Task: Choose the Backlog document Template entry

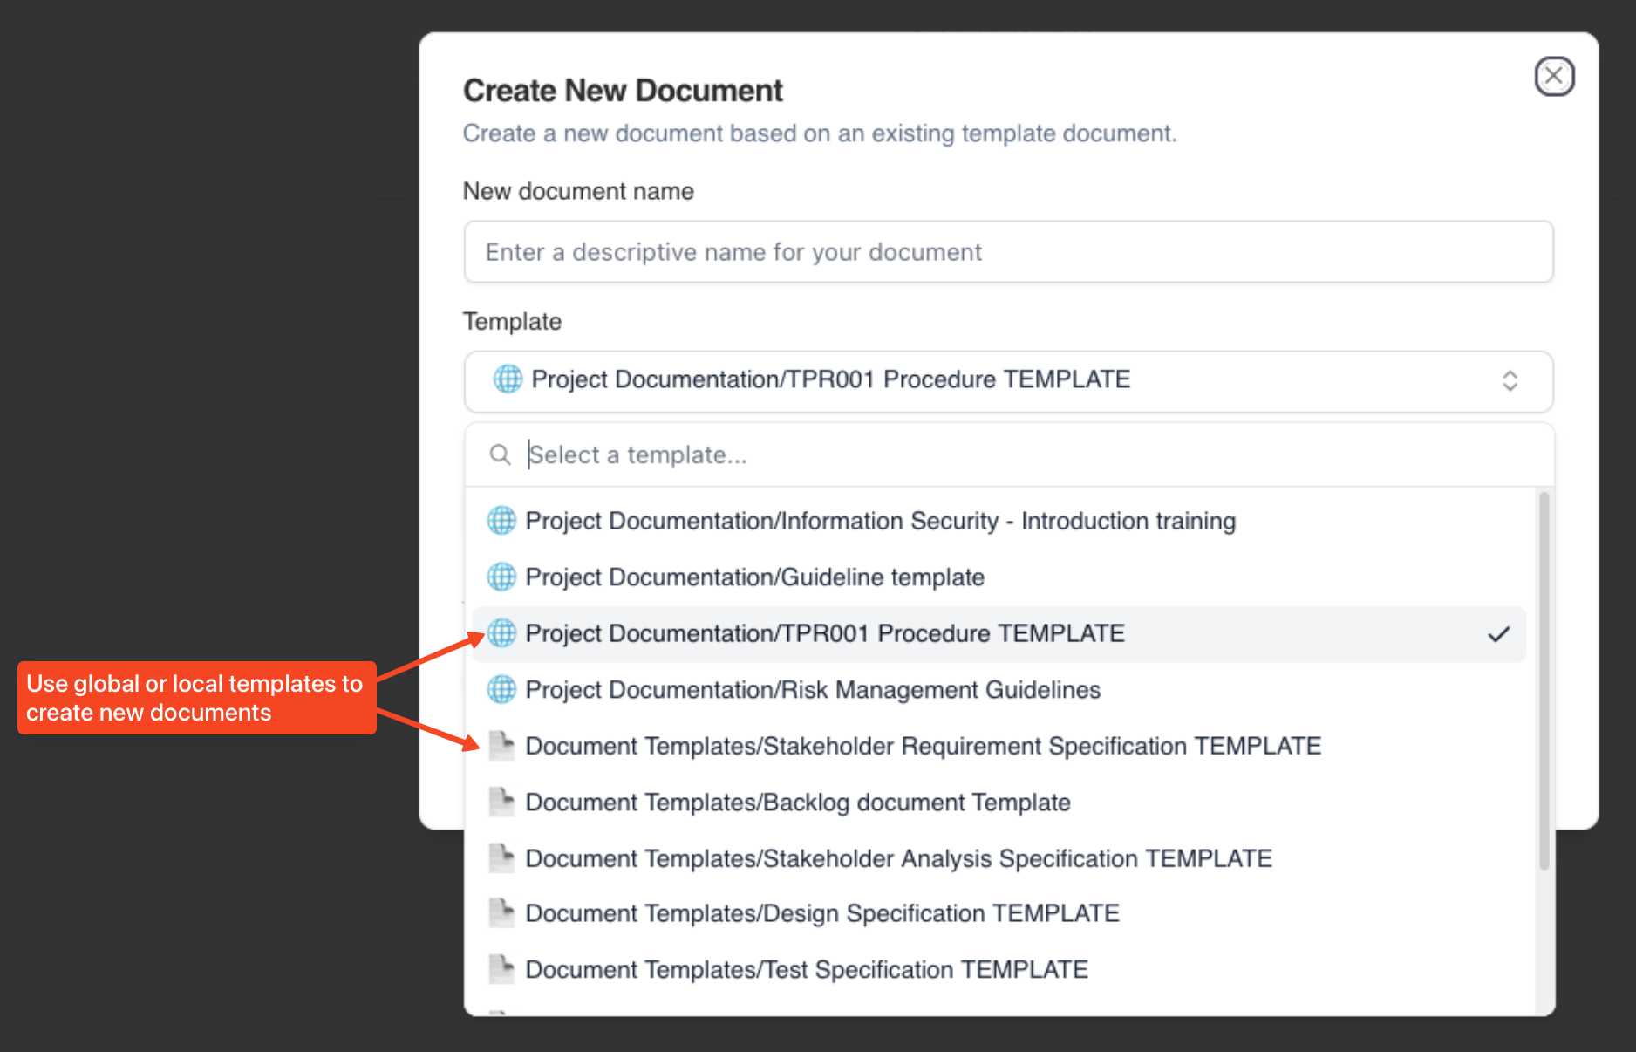Action: coord(797,802)
